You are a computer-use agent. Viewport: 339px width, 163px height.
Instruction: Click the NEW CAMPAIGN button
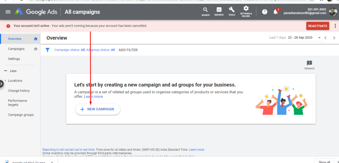pos(98,109)
